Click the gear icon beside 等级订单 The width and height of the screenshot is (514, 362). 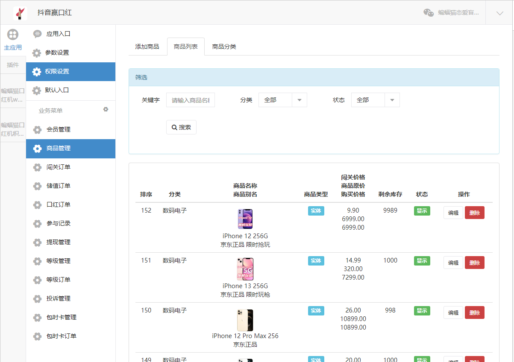(38, 280)
